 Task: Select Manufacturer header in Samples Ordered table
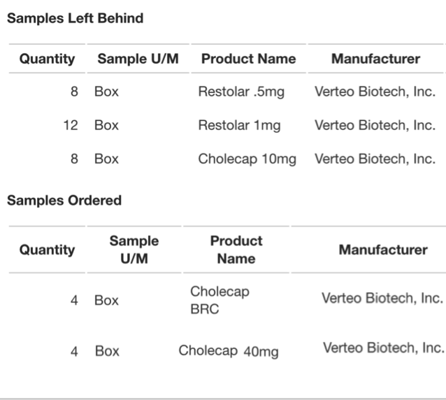point(382,250)
